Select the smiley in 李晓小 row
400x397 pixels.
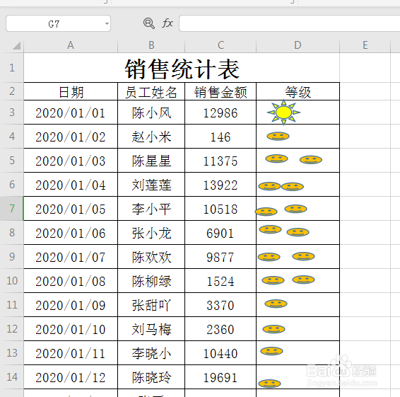pyautogui.click(x=271, y=351)
